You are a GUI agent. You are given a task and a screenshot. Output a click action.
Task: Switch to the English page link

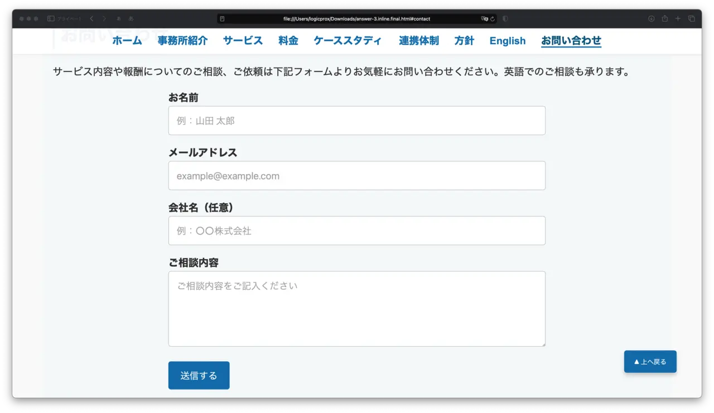(x=508, y=41)
